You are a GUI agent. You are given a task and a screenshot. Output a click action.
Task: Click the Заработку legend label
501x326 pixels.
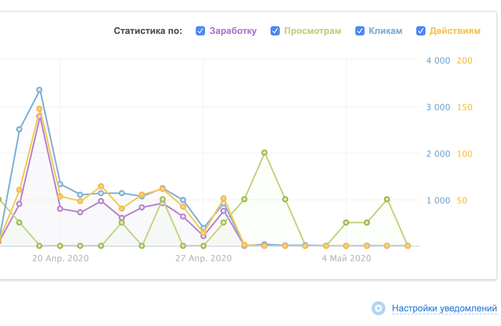[x=233, y=31]
